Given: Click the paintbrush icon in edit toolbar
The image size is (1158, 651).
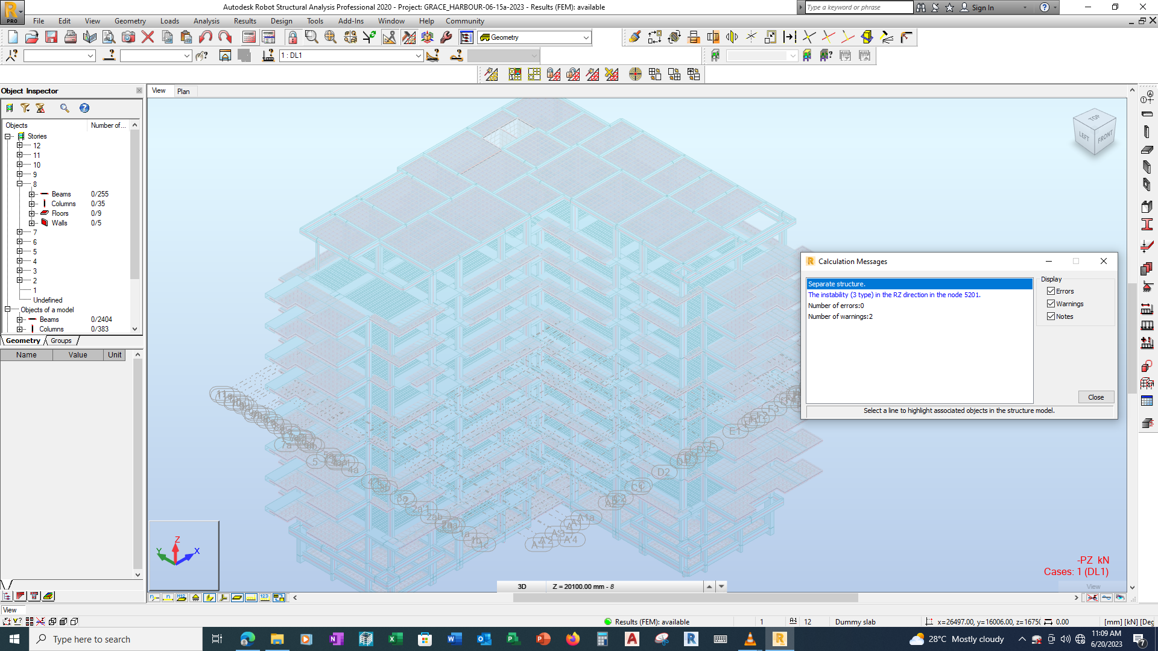Looking at the screenshot, I should coord(635,37).
